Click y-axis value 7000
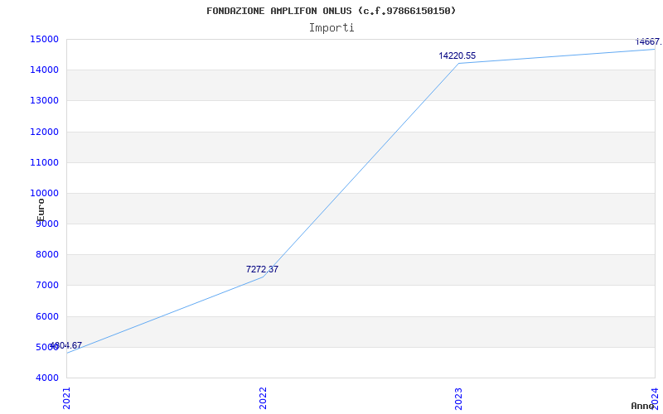This screenshot has width=663, height=414. tap(46, 286)
